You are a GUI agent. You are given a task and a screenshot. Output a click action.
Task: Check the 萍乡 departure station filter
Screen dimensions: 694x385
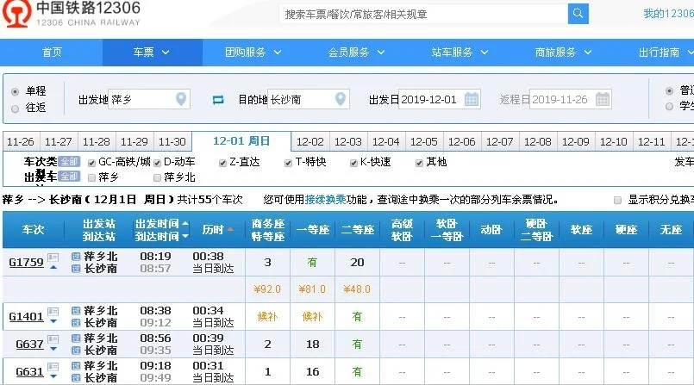[91, 177]
